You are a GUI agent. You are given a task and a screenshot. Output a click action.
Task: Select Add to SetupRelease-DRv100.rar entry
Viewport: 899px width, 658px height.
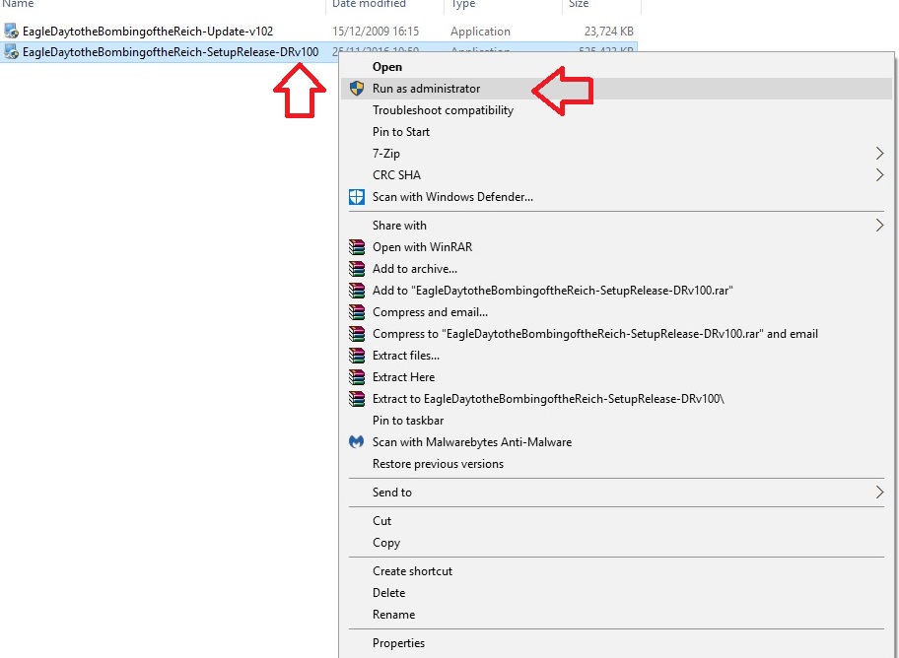(616, 291)
